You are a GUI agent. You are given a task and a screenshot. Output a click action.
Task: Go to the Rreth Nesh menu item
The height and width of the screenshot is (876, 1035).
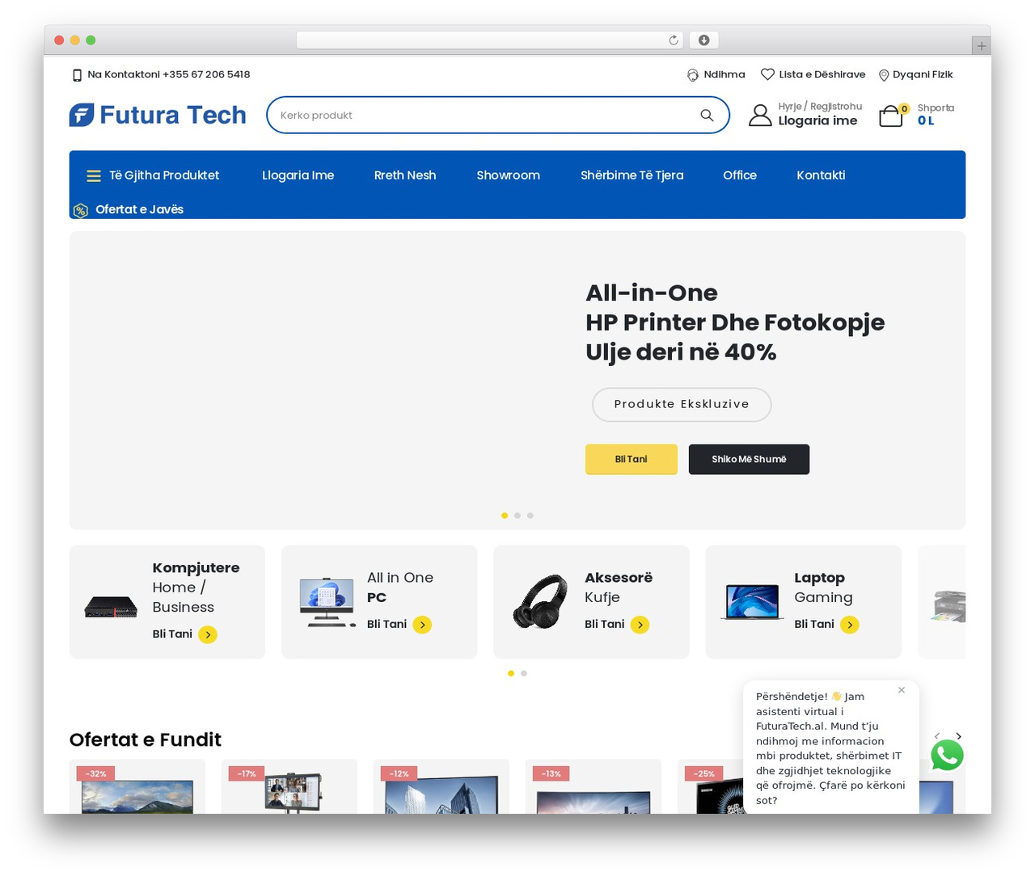pos(405,175)
